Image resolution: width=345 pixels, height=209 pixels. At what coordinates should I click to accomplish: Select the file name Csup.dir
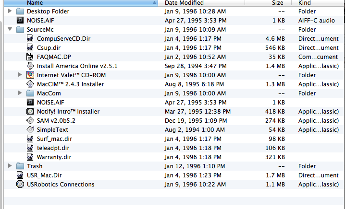coord(49,48)
